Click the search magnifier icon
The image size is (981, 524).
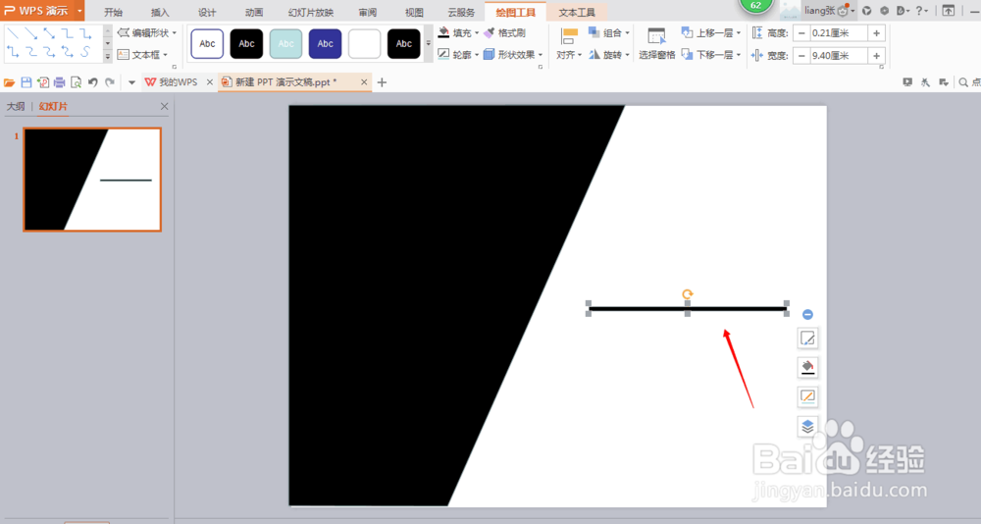pyautogui.click(x=963, y=82)
